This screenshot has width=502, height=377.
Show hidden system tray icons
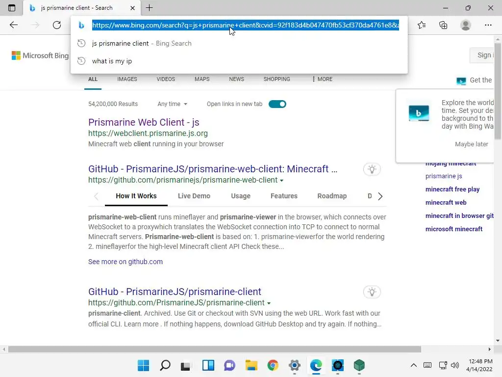pos(414,365)
